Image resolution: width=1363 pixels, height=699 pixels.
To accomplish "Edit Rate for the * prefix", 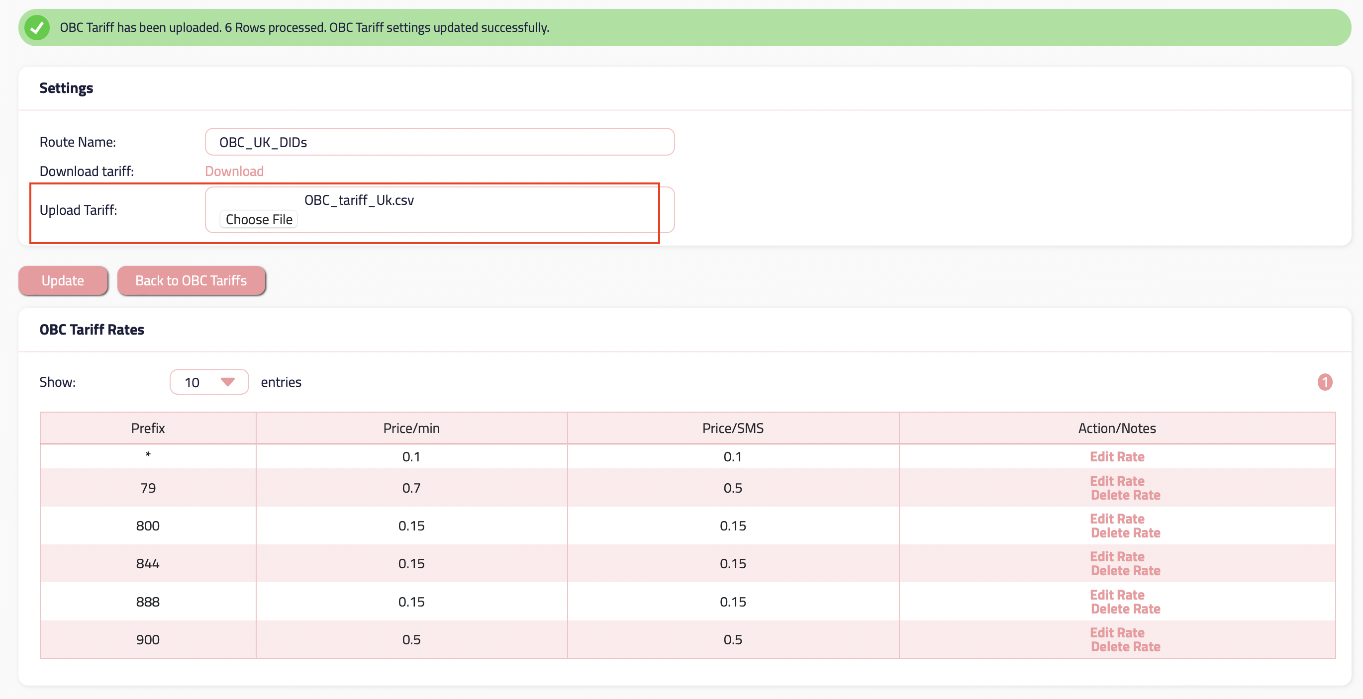I will pyautogui.click(x=1116, y=456).
